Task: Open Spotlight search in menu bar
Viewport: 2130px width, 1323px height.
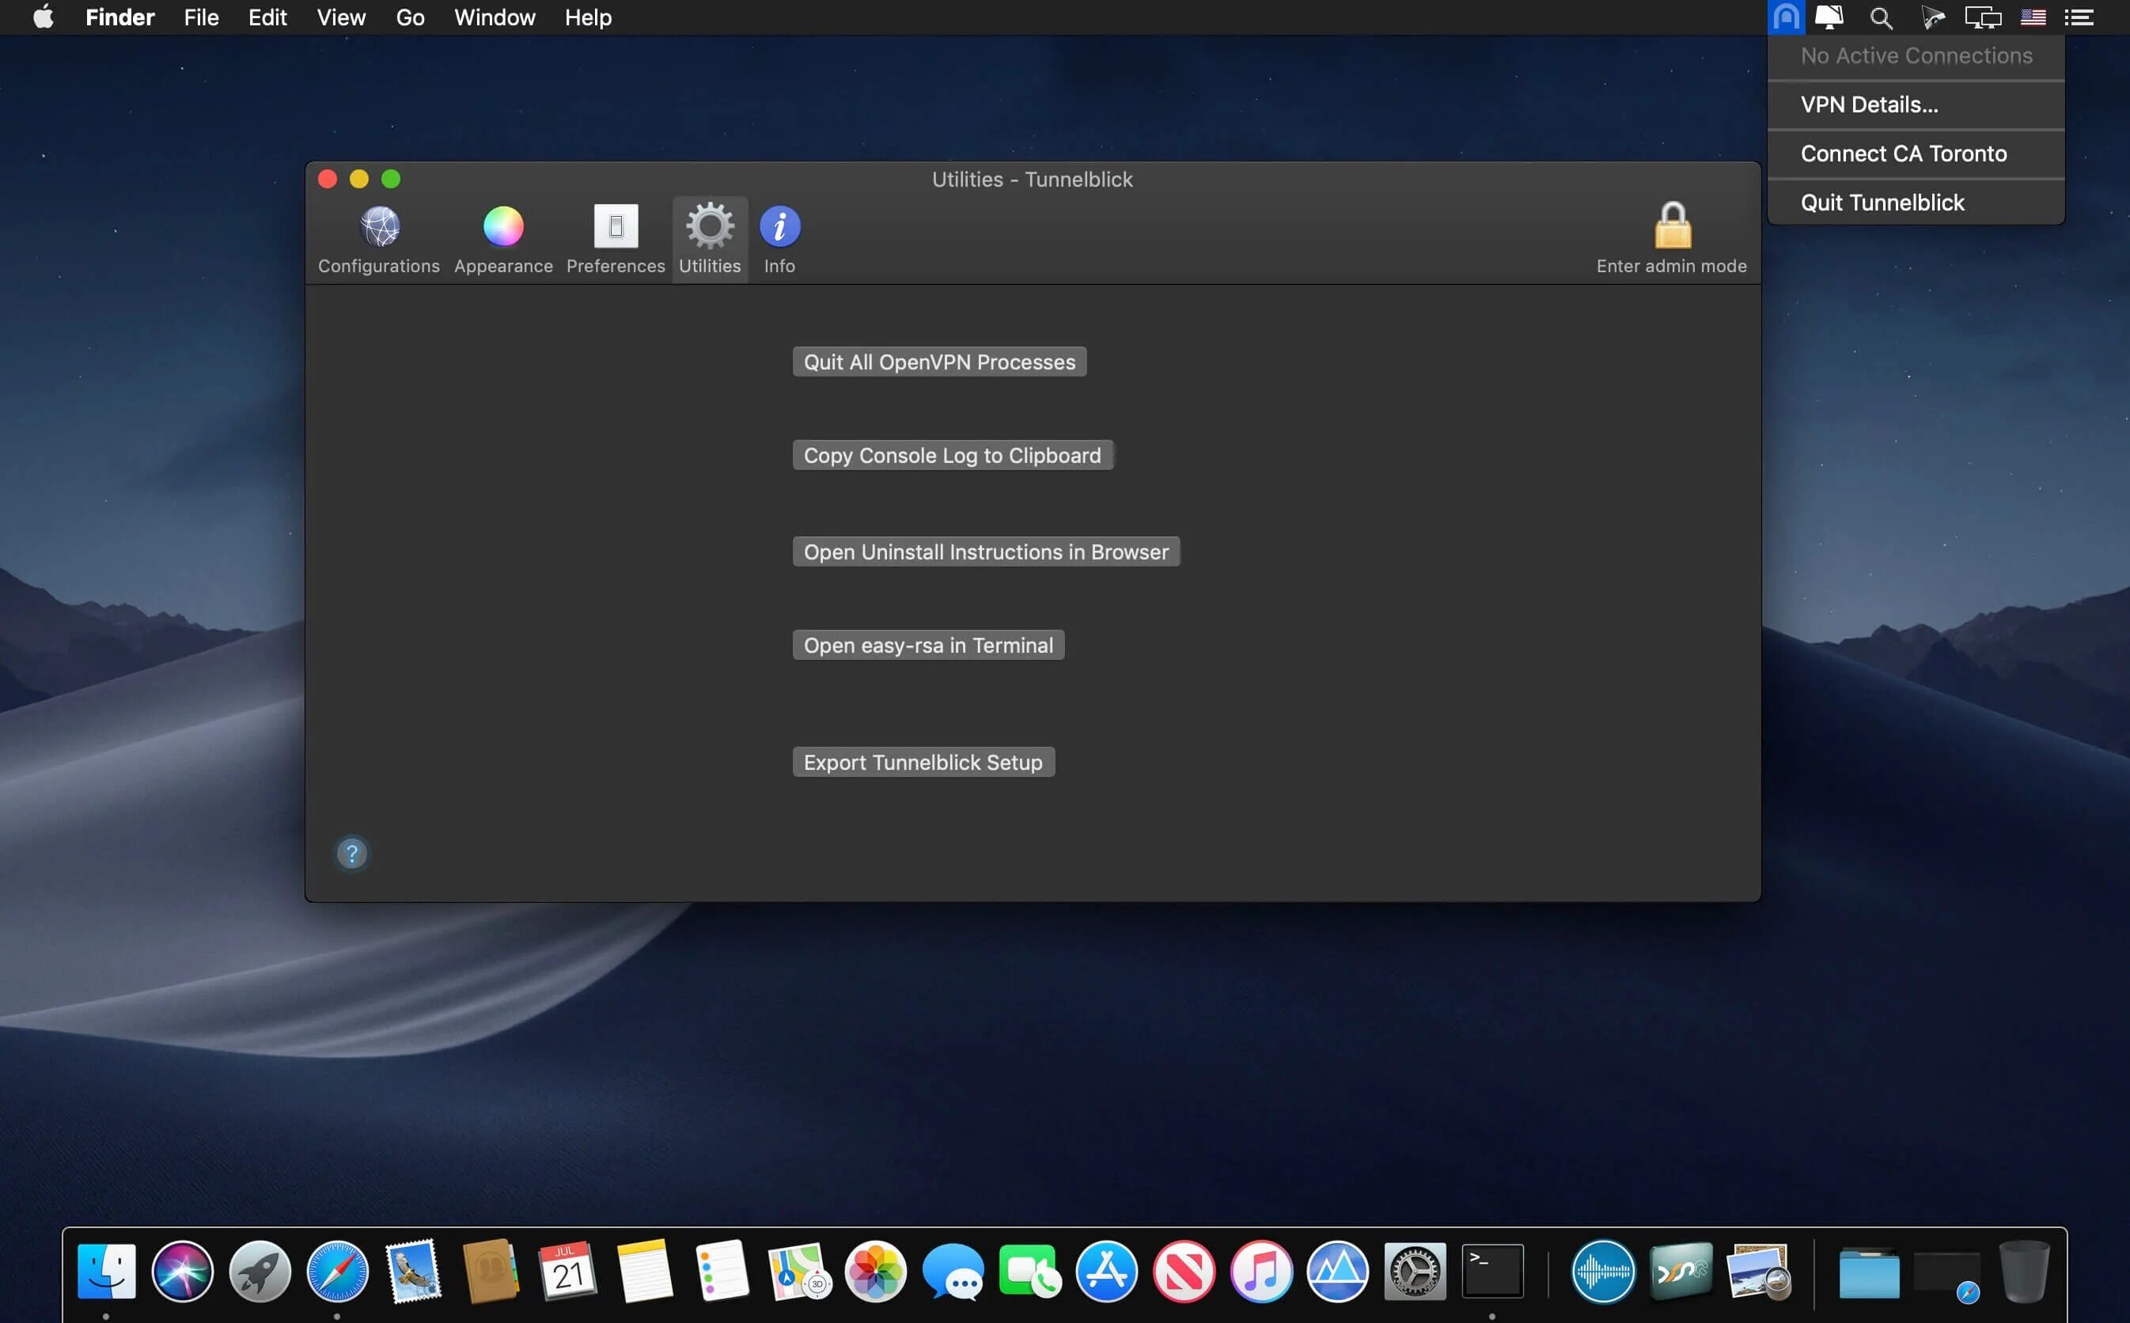Action: coord(1881,17)
